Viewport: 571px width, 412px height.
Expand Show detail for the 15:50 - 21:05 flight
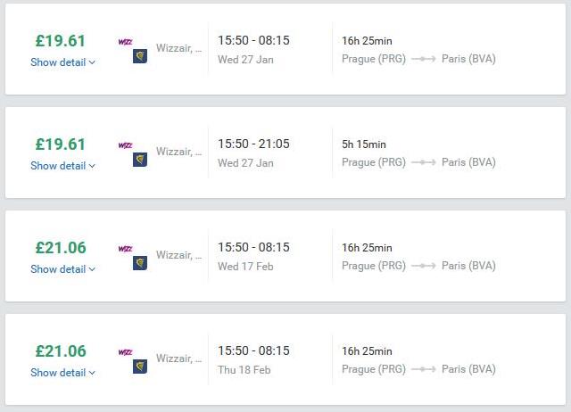[x=62, y=166]
